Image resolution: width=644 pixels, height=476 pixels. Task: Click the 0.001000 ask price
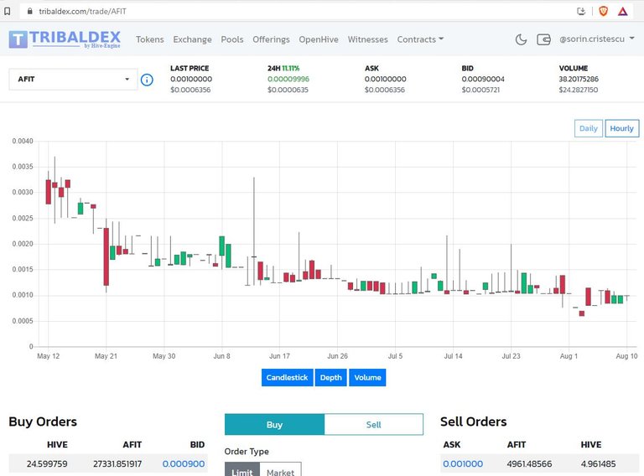click(463, 464)
